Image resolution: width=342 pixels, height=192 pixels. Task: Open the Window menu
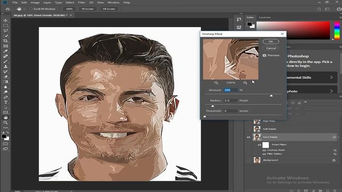coord(113,3)
